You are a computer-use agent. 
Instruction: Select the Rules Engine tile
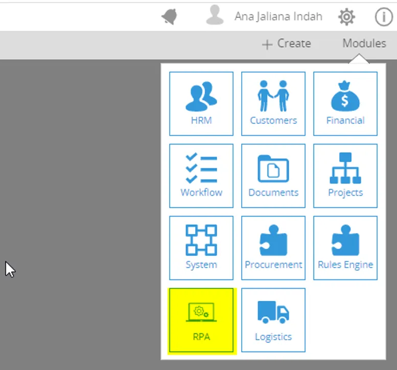click(345, 248)
